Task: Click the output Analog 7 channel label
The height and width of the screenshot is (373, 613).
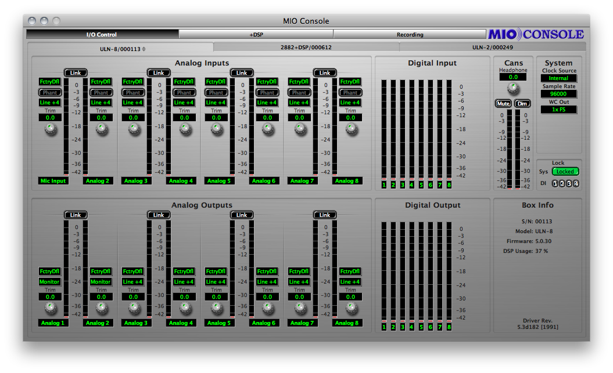Action: 302,323
